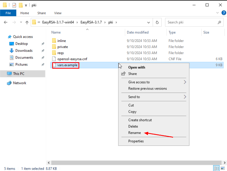The height and width of the screenshot is (171, 227).
Task: Click the Refresh button in address bar
Action: pos(157,22)
